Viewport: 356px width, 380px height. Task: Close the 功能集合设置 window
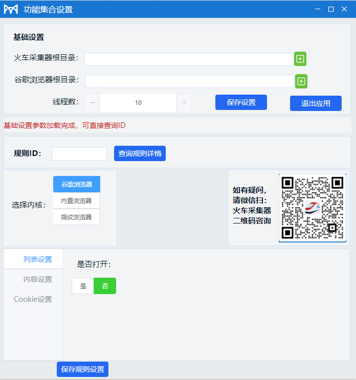click(x=344, y=9)
